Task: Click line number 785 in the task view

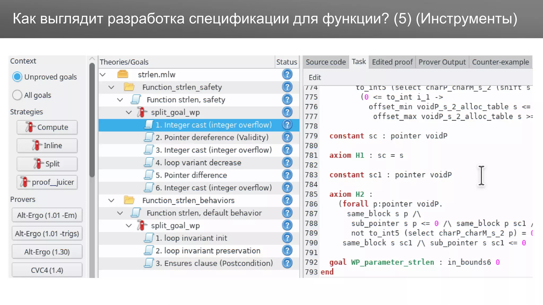Action: click(x=311, y=194)
